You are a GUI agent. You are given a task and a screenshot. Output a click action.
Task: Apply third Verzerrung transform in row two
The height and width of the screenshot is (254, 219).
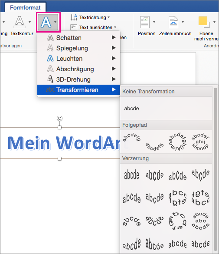click(177, 198)
